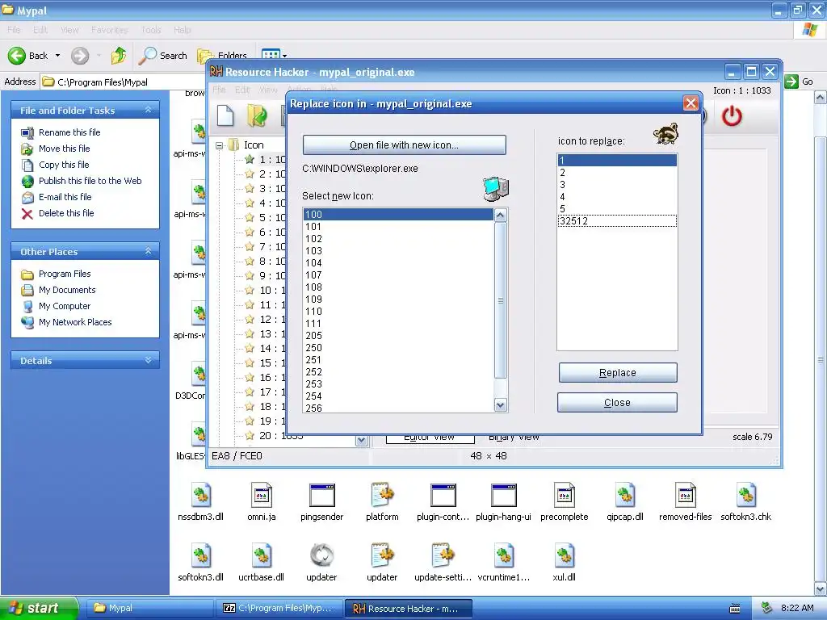Viewport: 827px width, 620px height.
Task: Click the Start button on taskbar
Action: (x=39, y=608)
